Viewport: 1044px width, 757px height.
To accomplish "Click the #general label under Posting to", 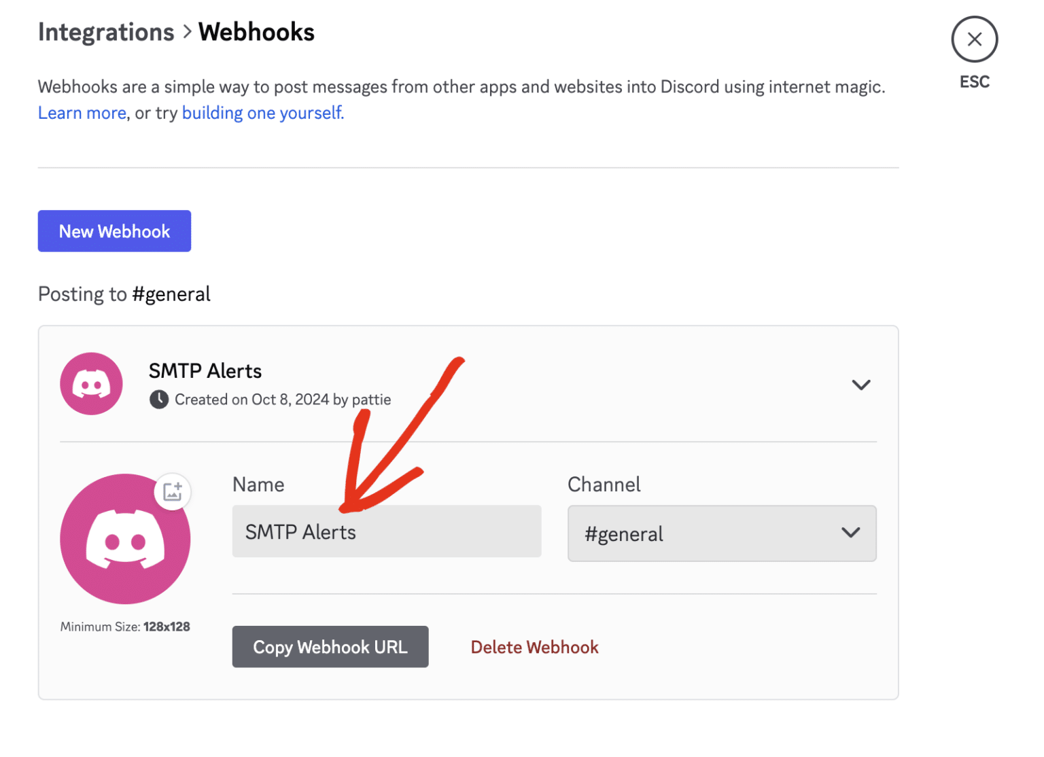I will [x=171, y=294].
